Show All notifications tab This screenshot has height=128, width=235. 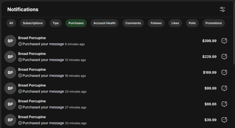[x=11, y=23]
